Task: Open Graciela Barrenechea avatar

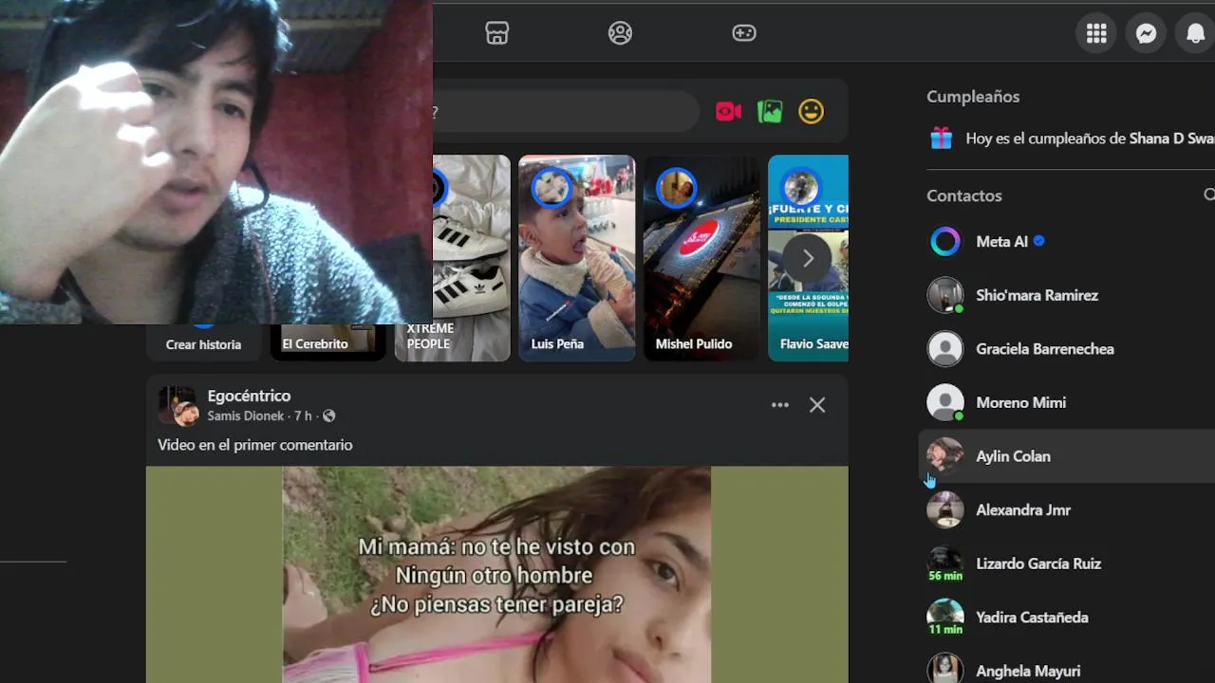Action: coord(945,349)
